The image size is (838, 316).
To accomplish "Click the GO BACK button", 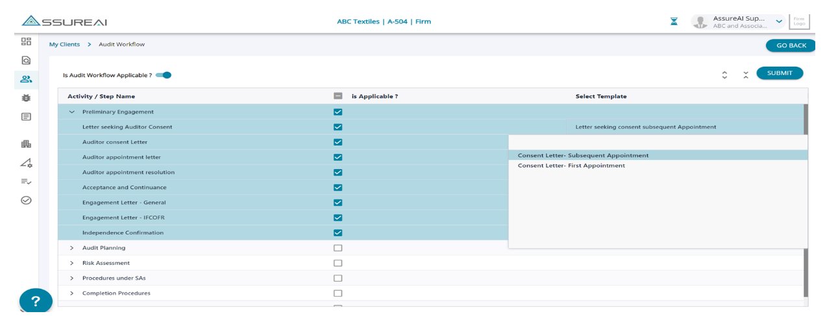I will point(791,45).
